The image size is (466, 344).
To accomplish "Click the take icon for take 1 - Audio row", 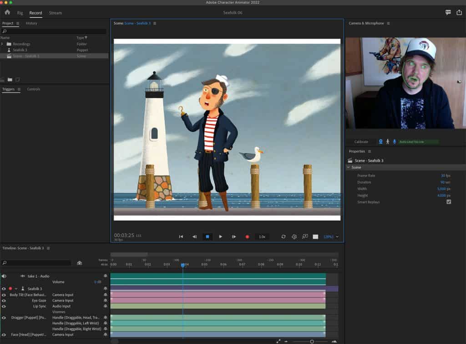I will tap(105, 276).
